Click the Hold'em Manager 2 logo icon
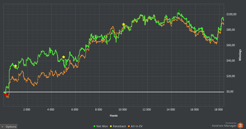This screenshot has width=246, height=129. coord(240,125)
